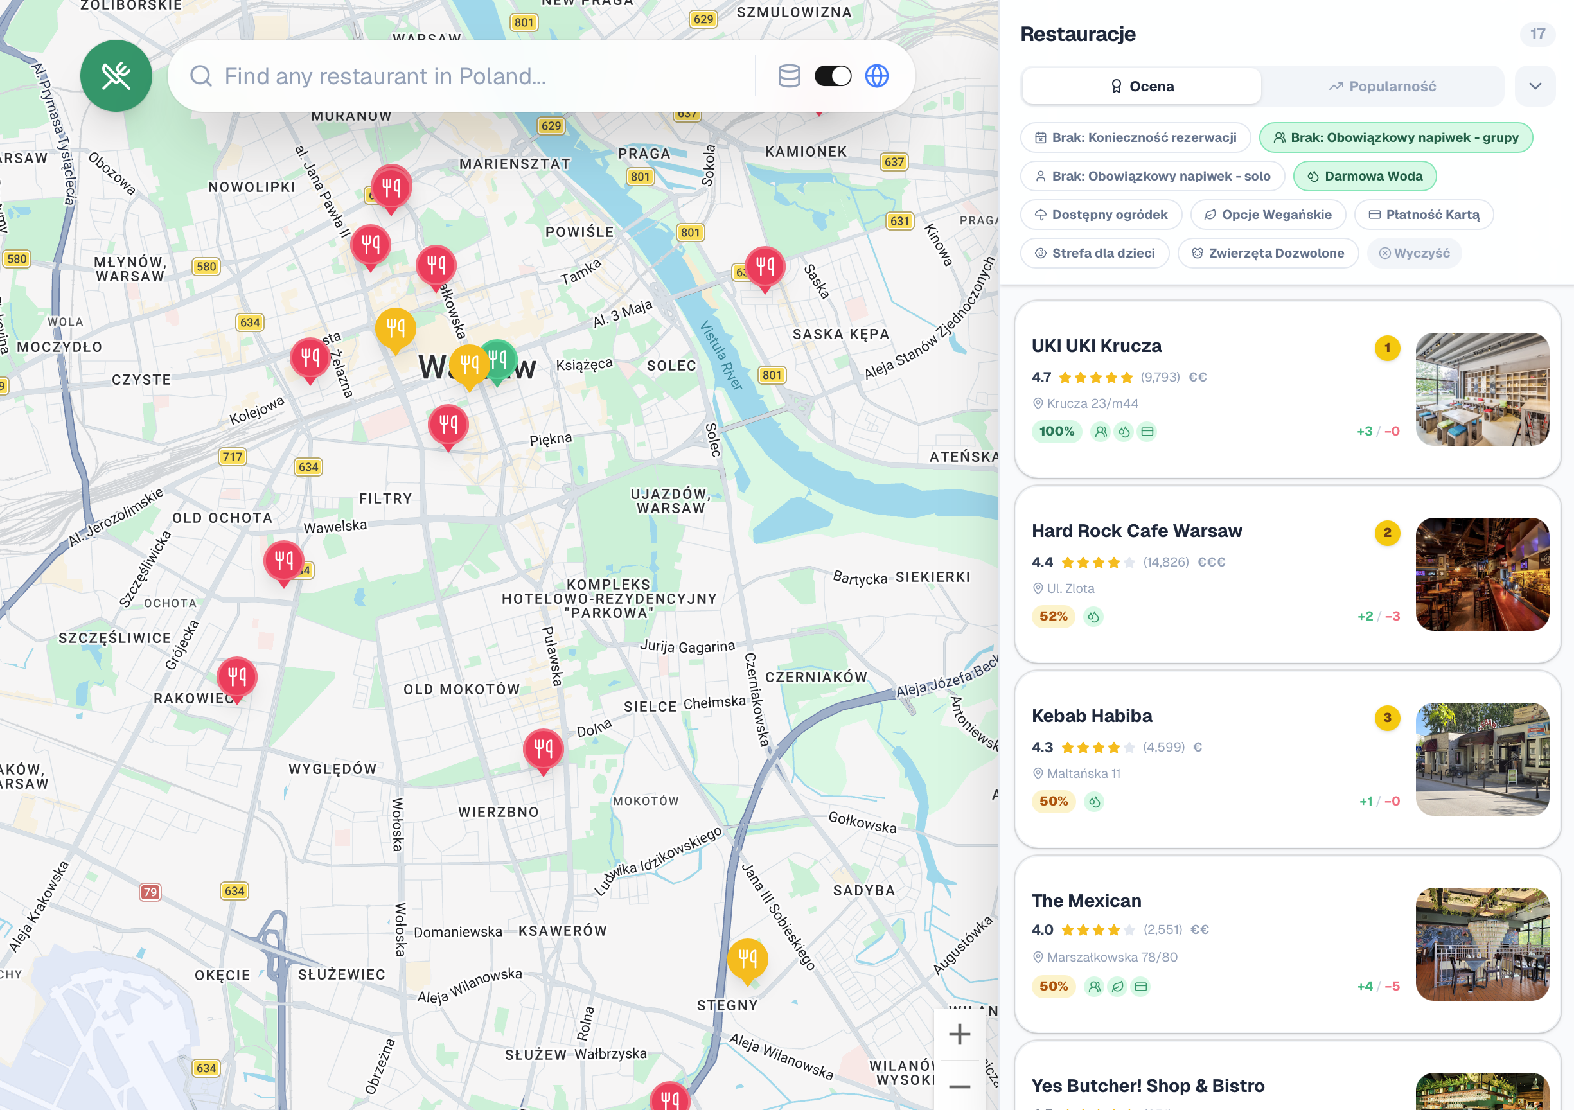Viewport: 1574px width, 1110px height.
Task: Click the blue globe language icon
Action: point(877,75)
